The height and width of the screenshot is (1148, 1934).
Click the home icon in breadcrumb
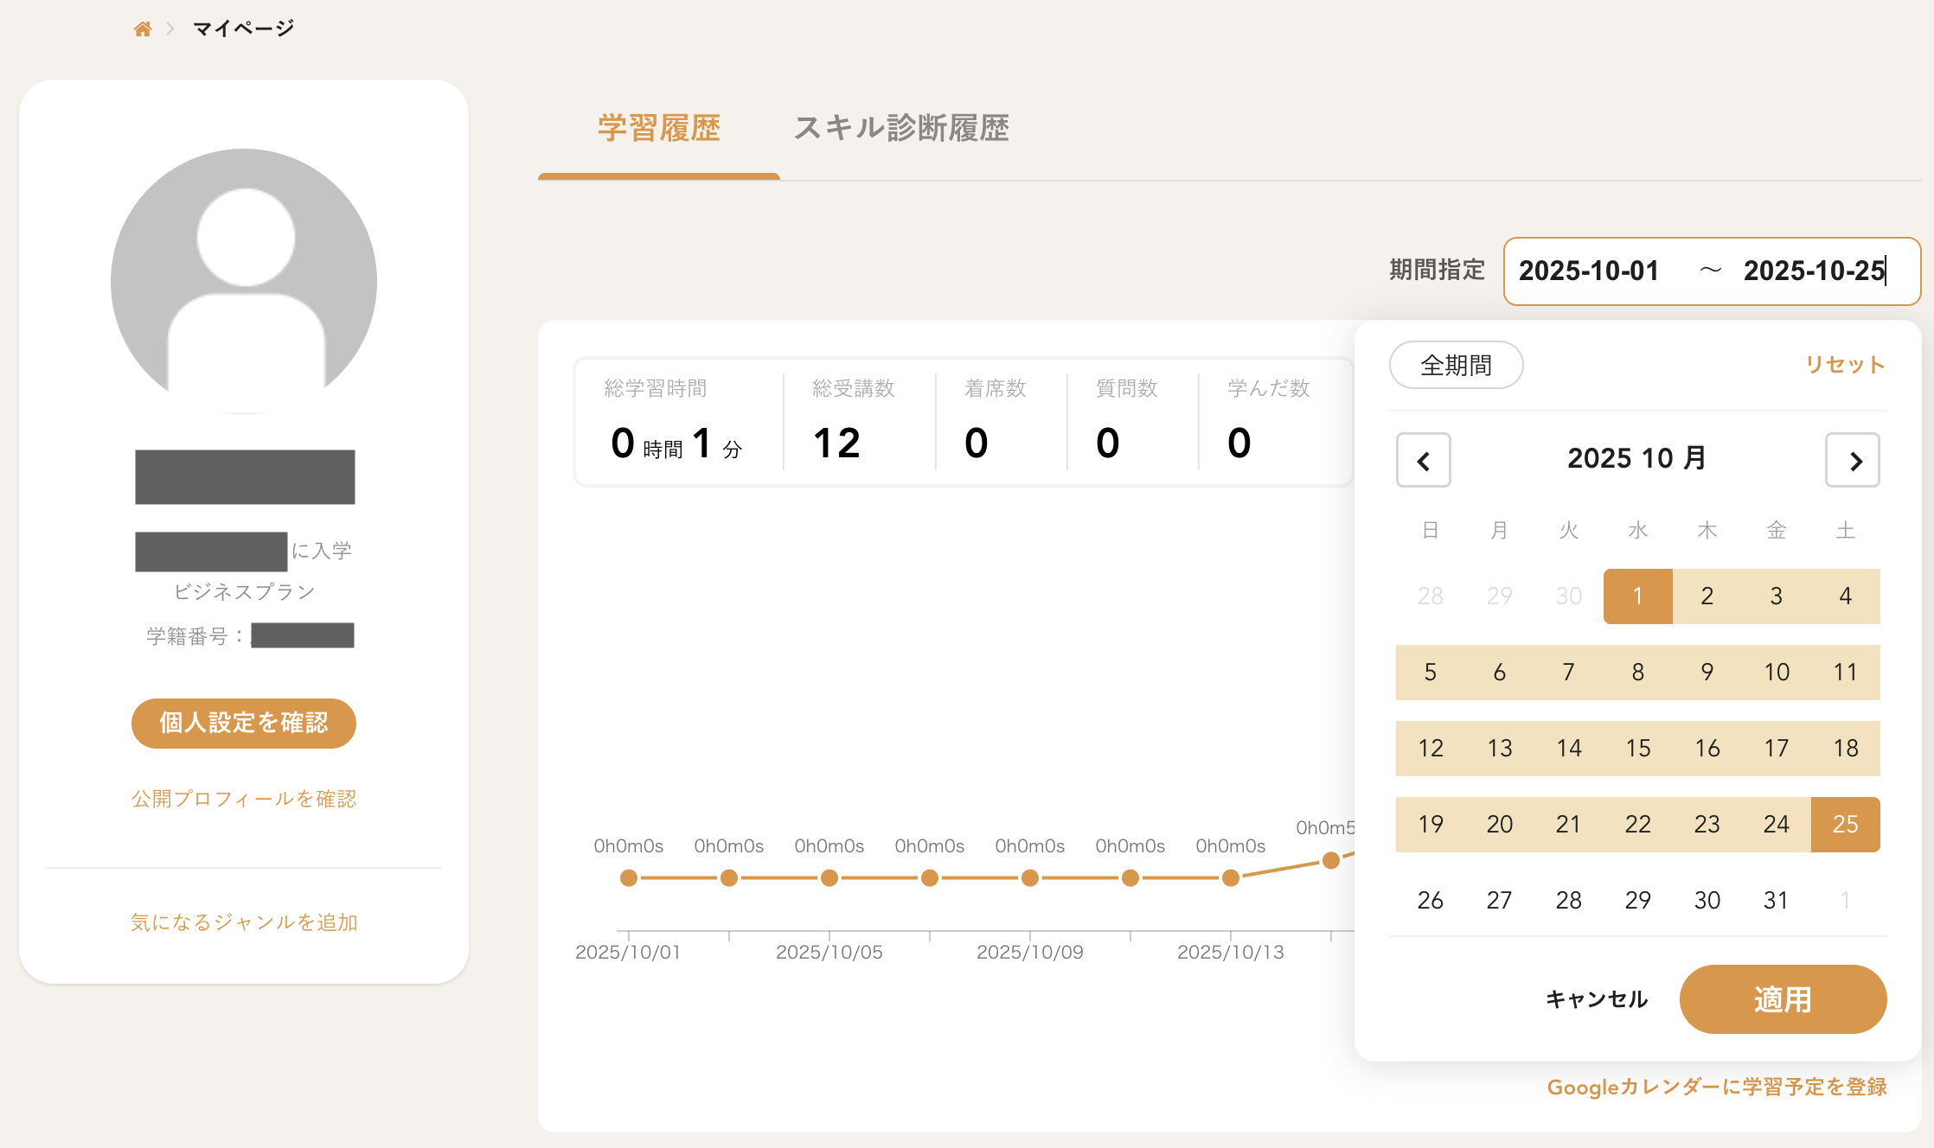pyautogui.click(x=143, y=29)
